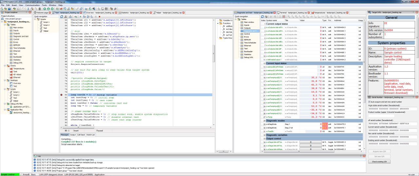The image size is (419, 176).
Task: Click the new chart toolbar icon
Action: coord(61,8)
